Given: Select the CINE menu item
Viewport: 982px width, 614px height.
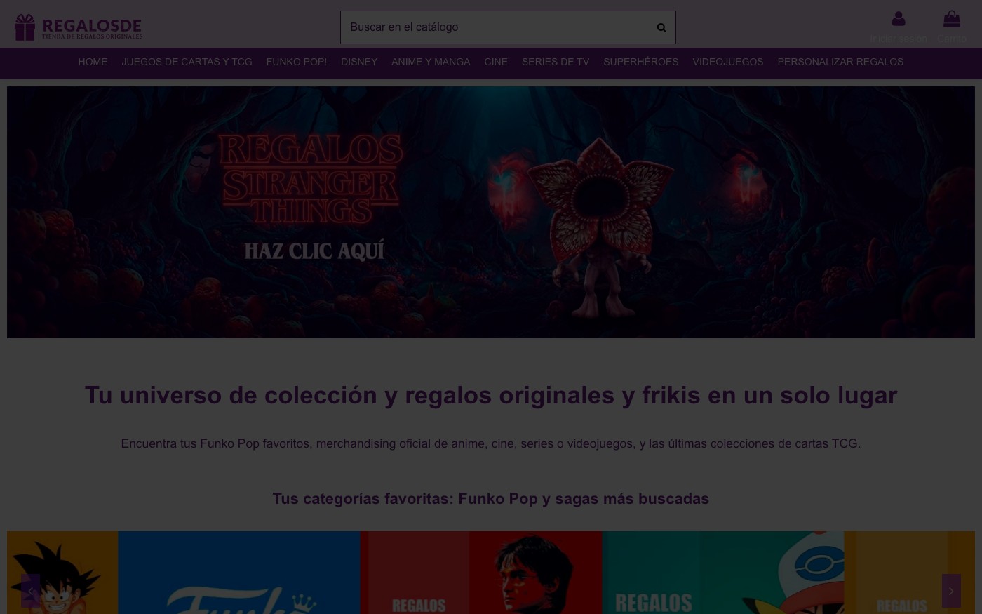Looking at the screenshot, I should (496, 62).
